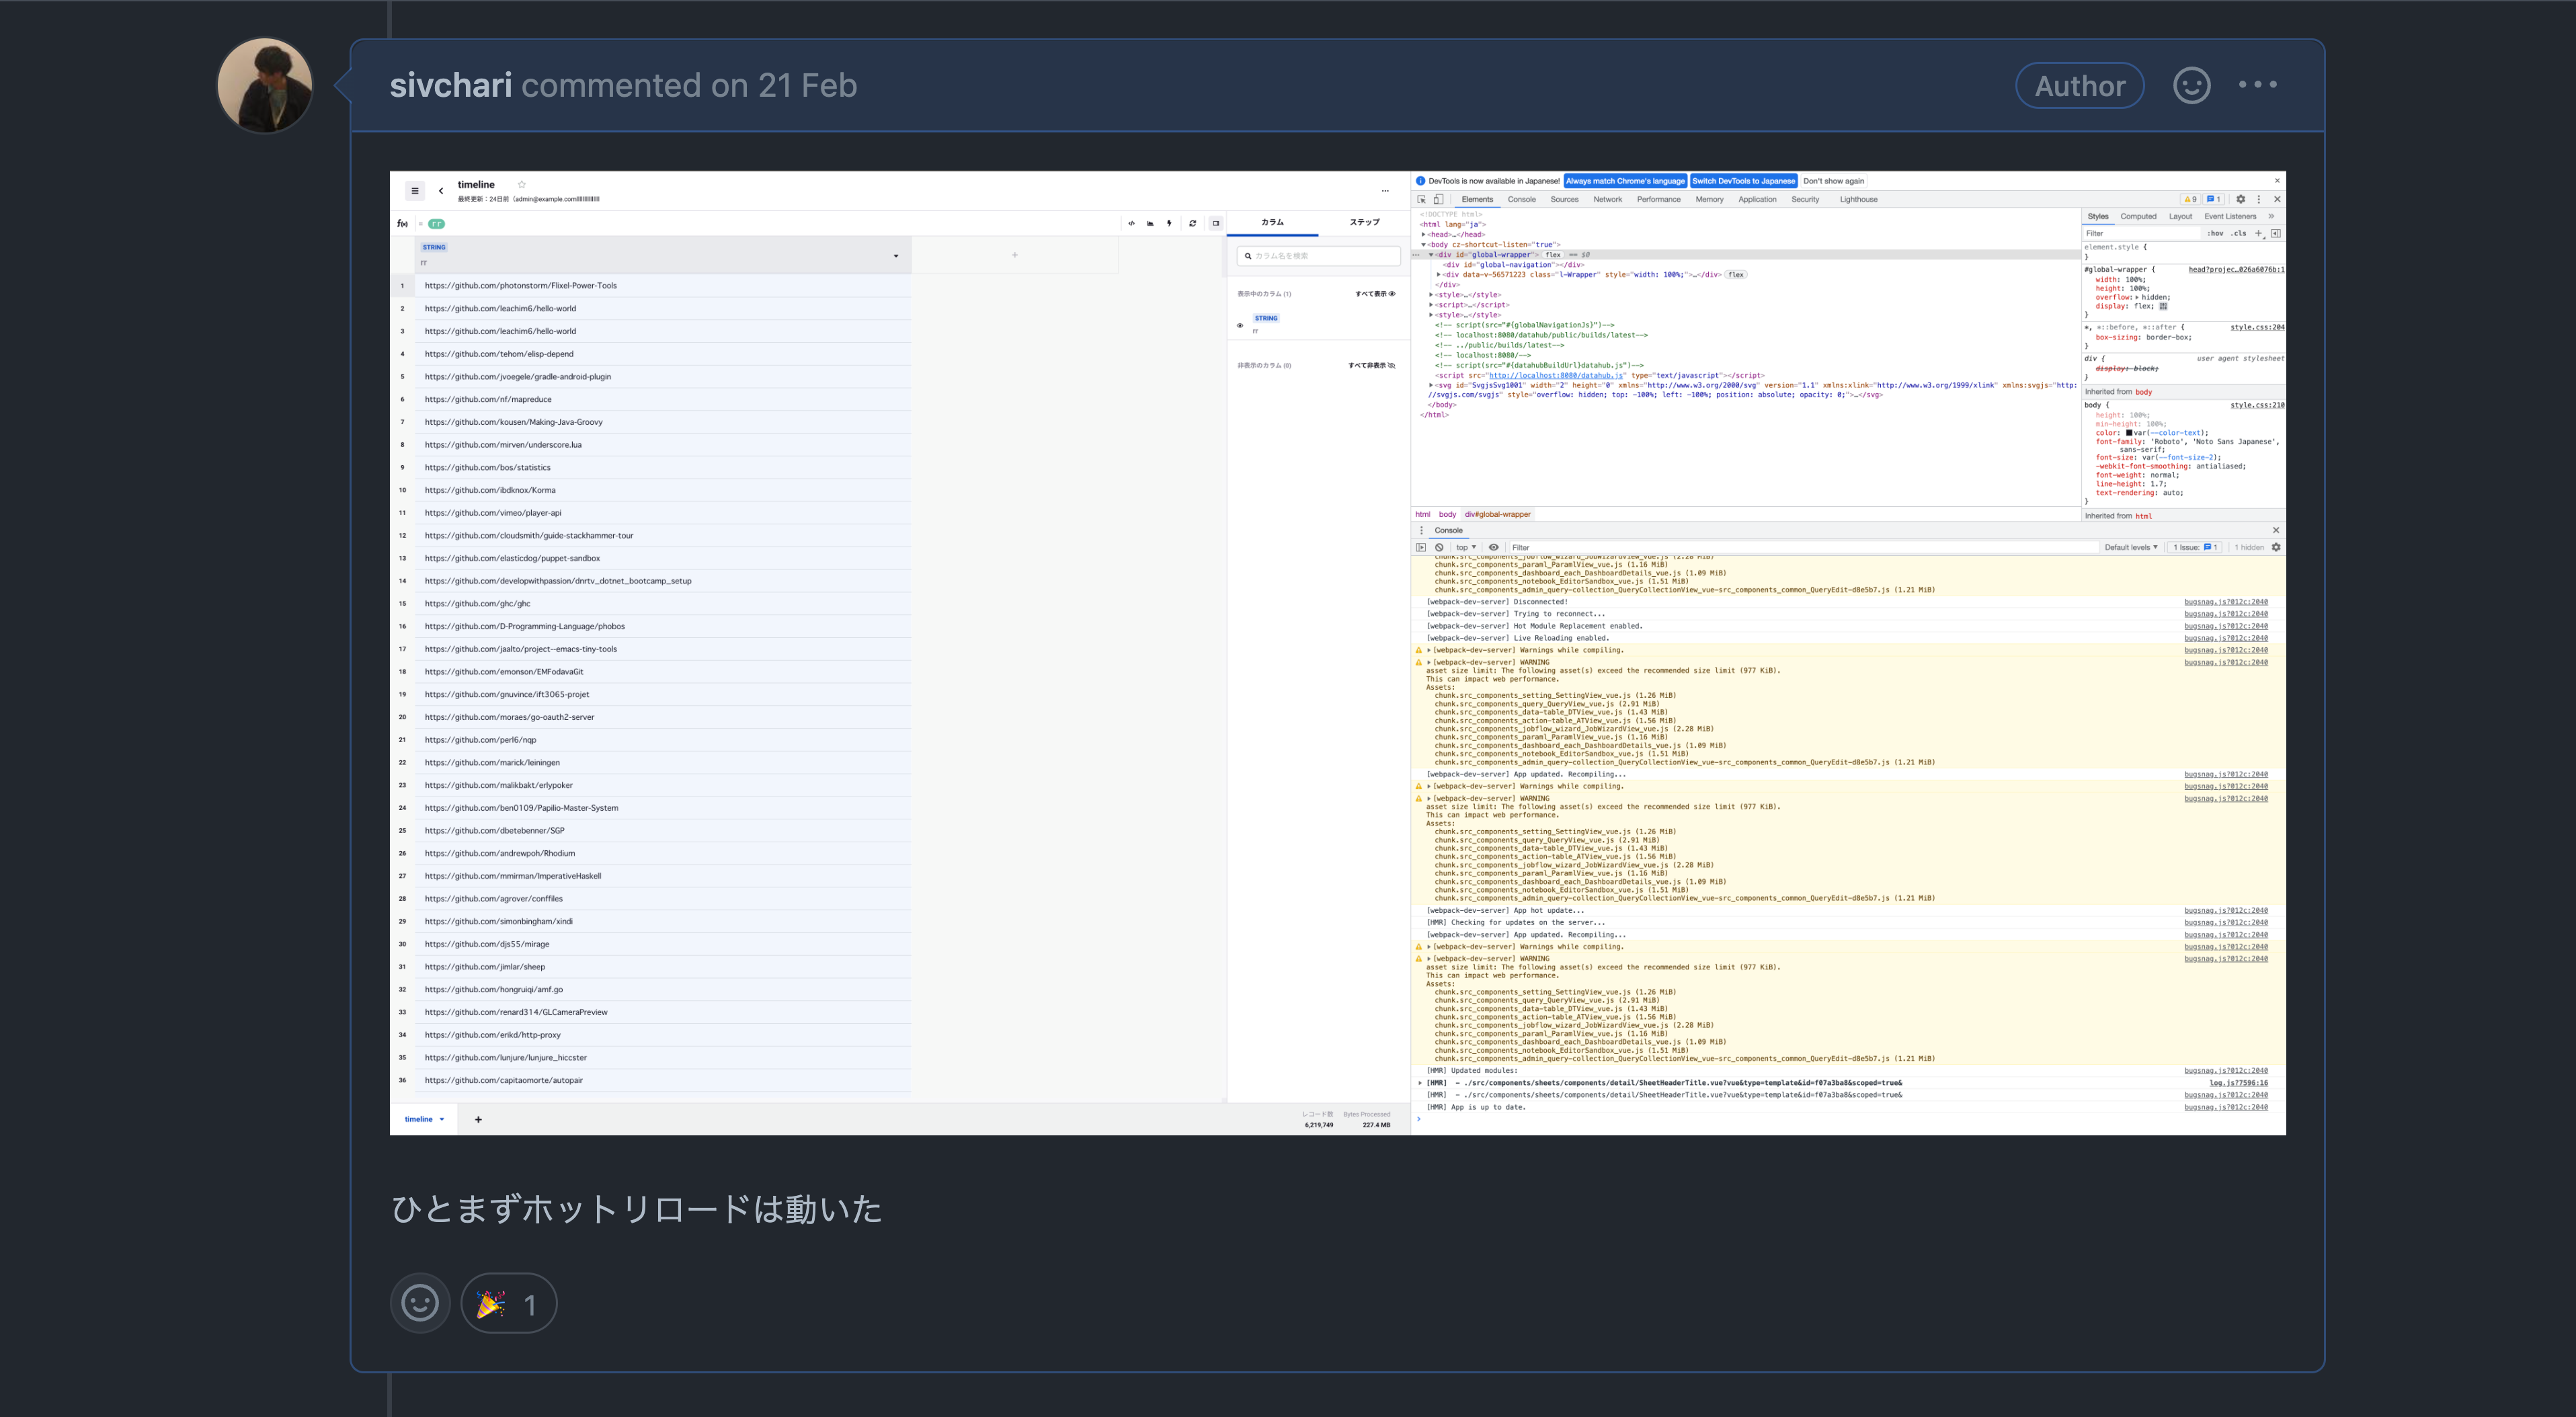2576x1417 pixels.
Task: Star the timeline sheet
Action: [521, 184]
